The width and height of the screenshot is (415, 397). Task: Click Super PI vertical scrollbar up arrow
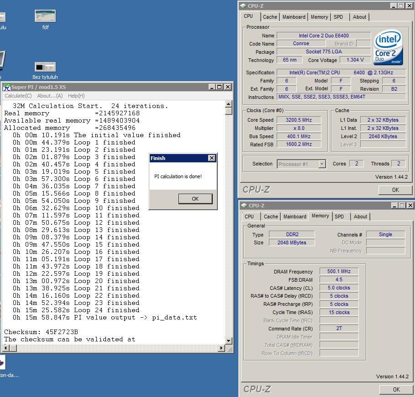point(228,104)
